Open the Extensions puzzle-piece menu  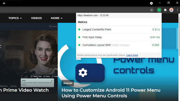[165, 10]
